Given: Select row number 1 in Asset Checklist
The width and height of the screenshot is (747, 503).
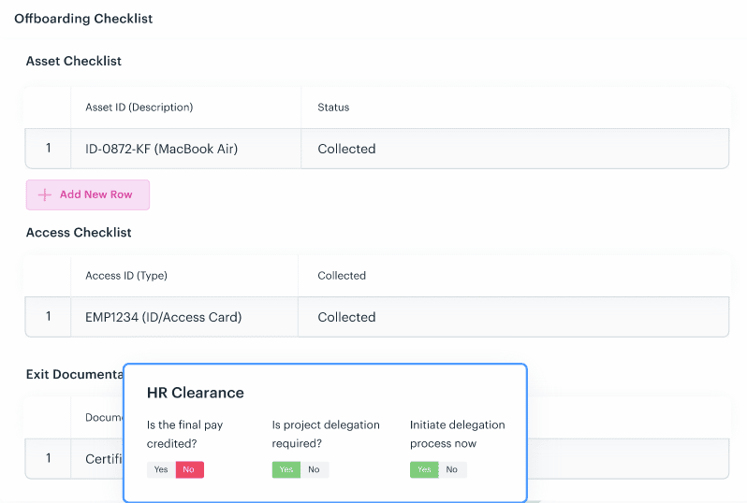Looking at the screenshot, I should 48,149.
